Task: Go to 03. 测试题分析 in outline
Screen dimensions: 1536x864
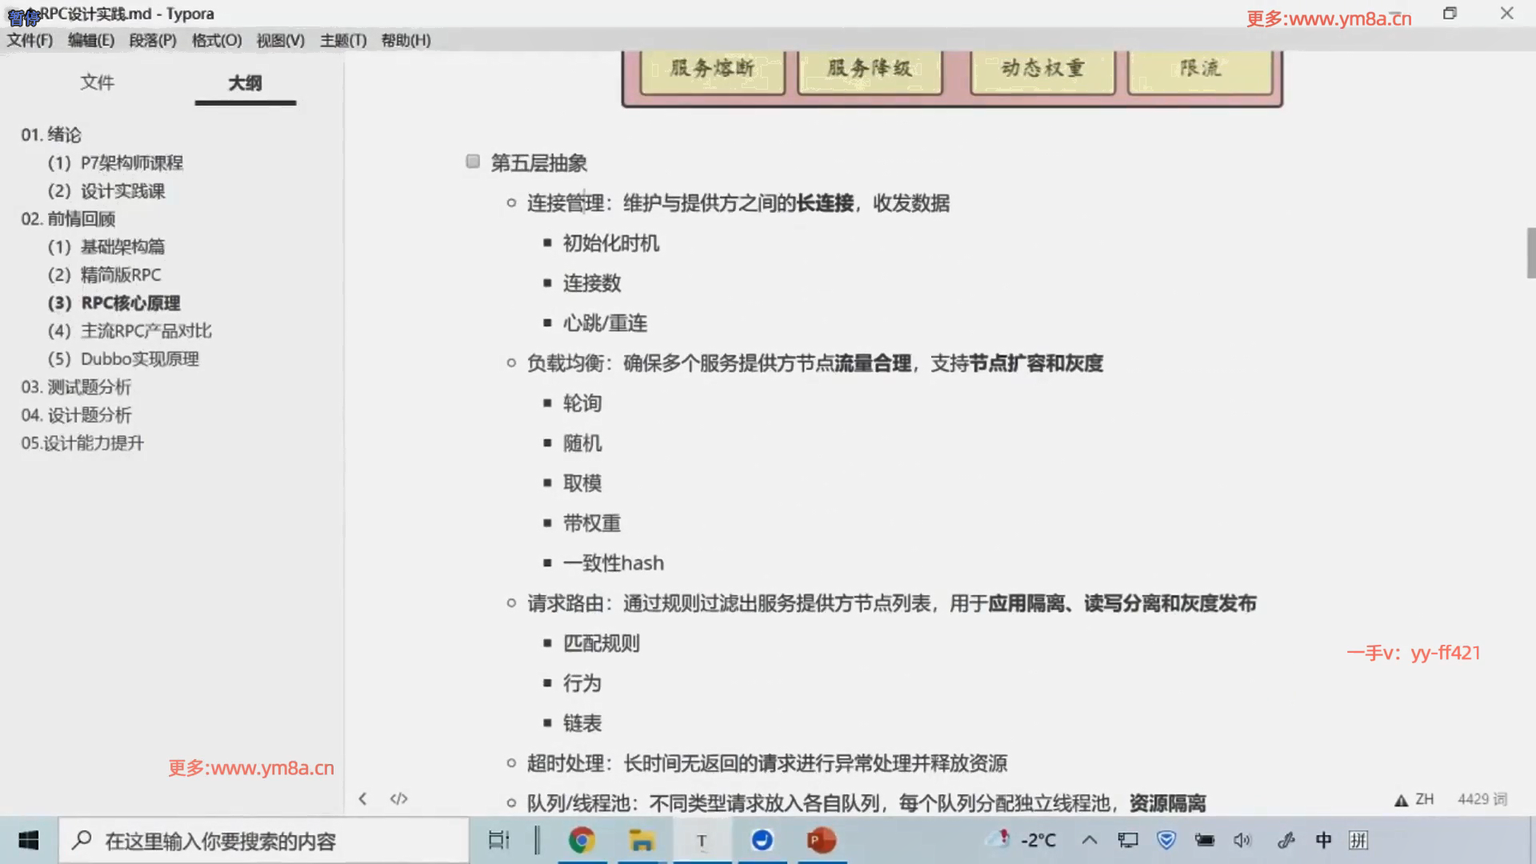Action: click(x=76, y=387)
